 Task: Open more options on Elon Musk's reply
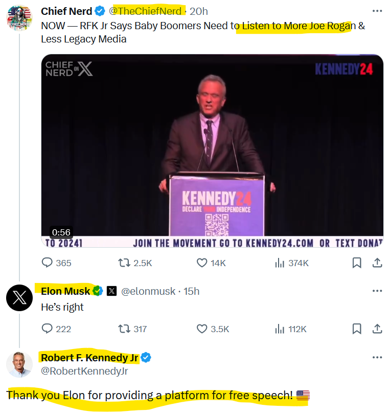pyautogui.click(x=377, y=291)
